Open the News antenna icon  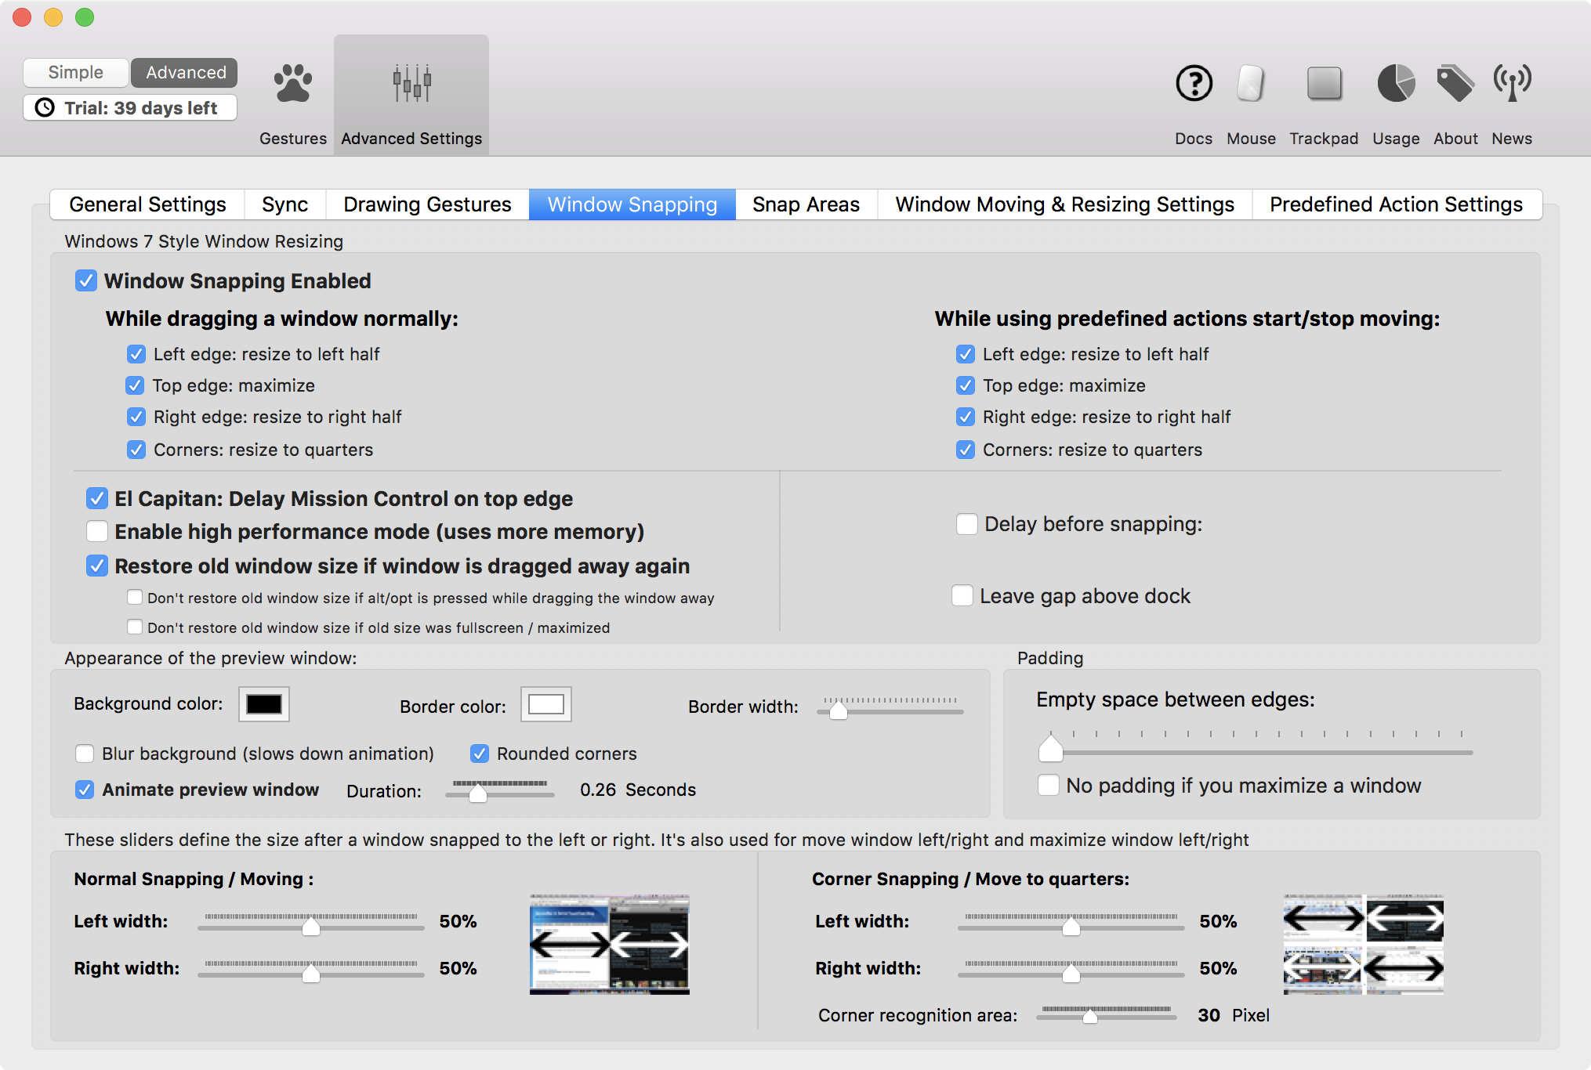[x=1512, y=84]
